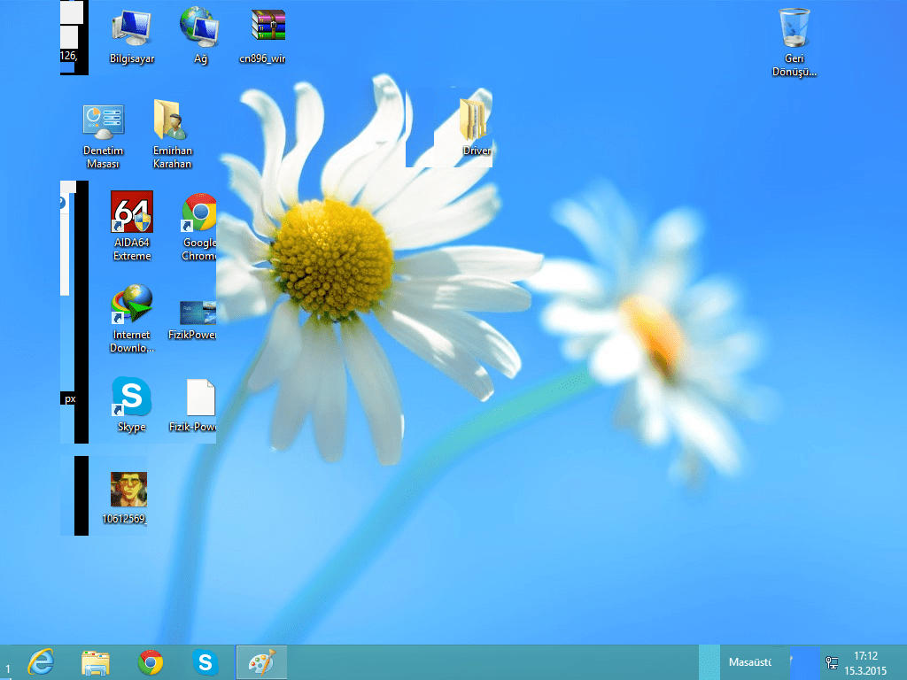Open the Bilgisayar desktop icon
The height and width of the screenshot is (680, 907).
(x=132, y=35)
